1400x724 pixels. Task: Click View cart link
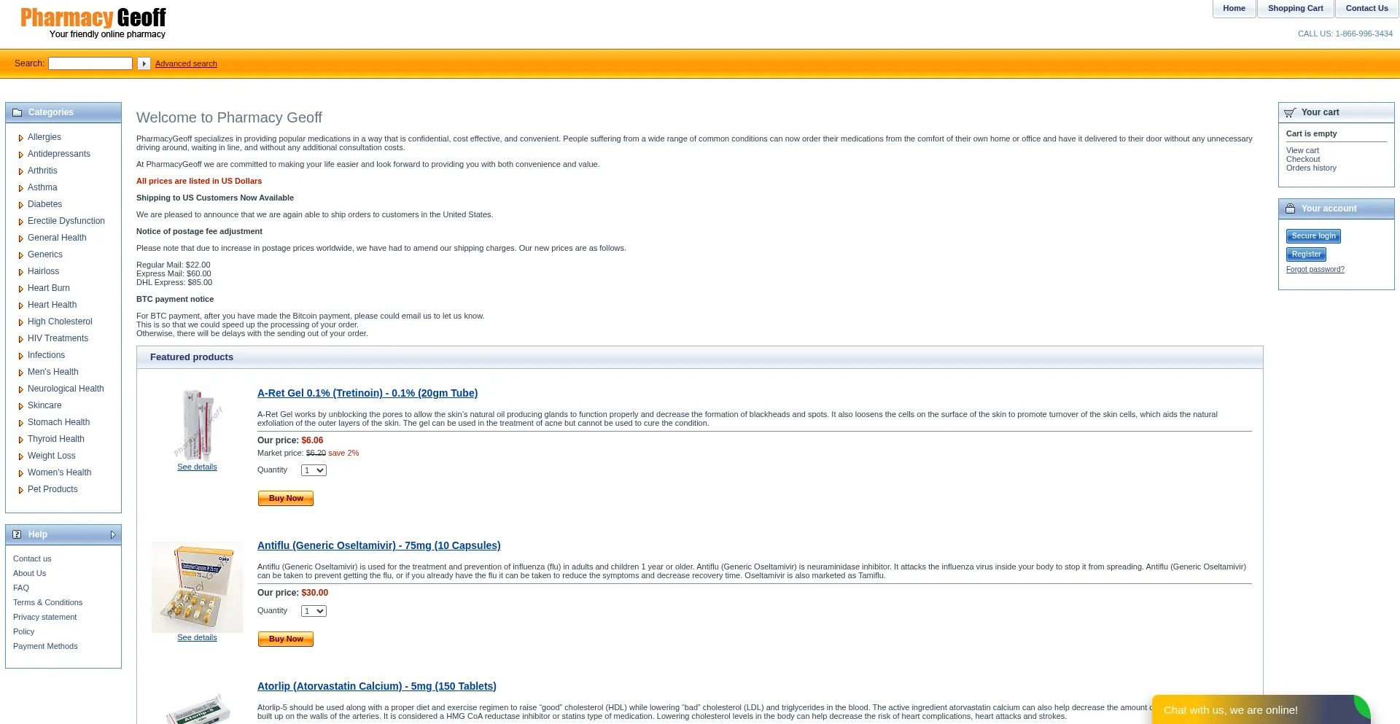point(1302,150)
